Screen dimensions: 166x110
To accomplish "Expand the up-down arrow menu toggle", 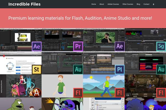I will click(153, 4).
